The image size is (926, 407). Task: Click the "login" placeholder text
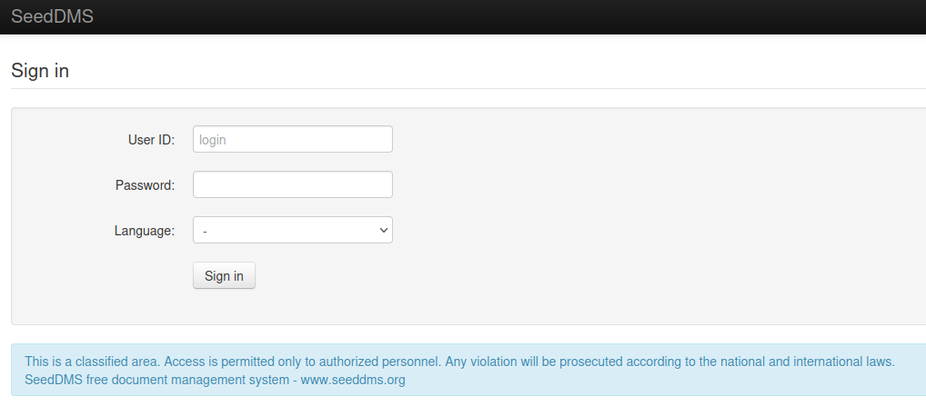pos(212,140)
